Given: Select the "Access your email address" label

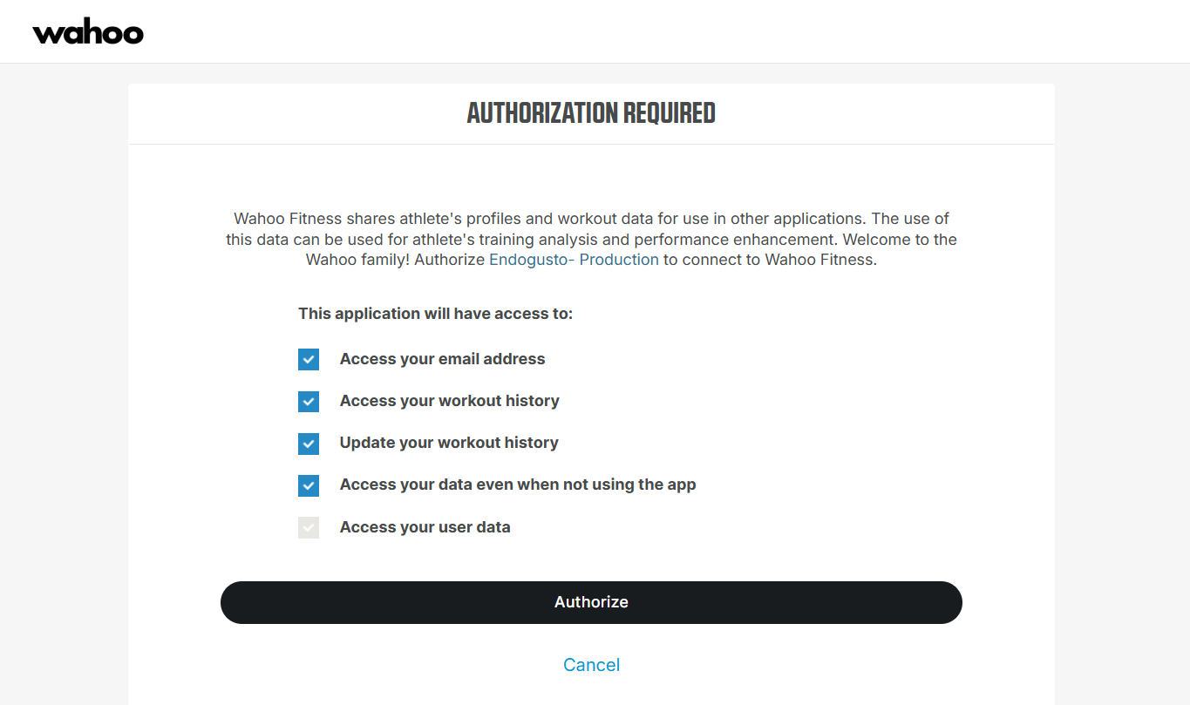Looking at the screenshot, I should 442,359.
